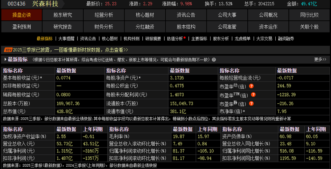Screen dimensions: 331x169
Task: Click 每股经营现金流 value -0.0717
Action: [285, 78]
